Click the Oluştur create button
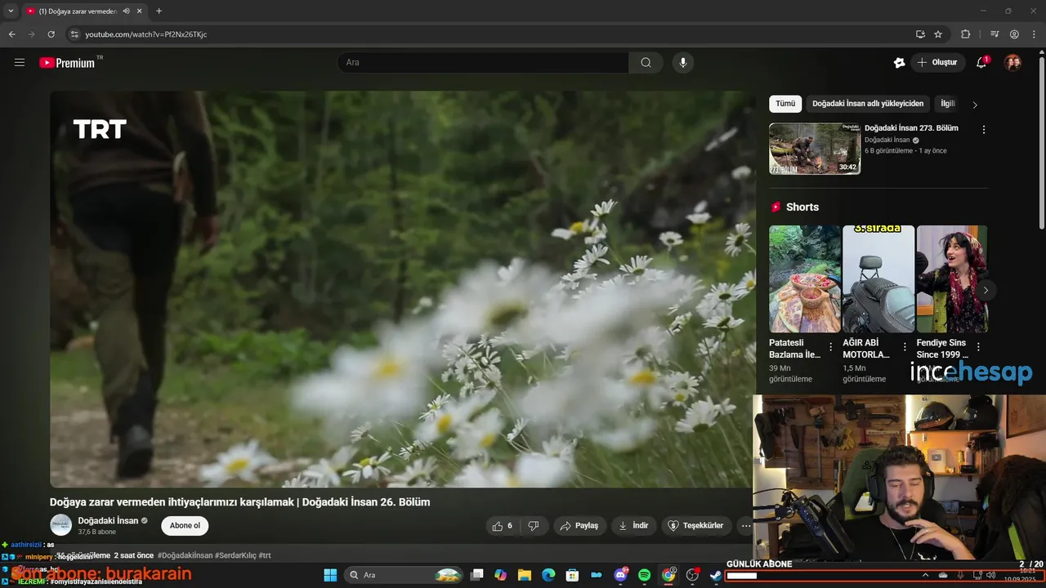 coord(938,62)
